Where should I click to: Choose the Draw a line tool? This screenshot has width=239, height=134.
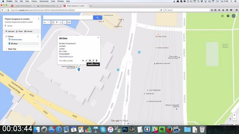pos(61,22)
